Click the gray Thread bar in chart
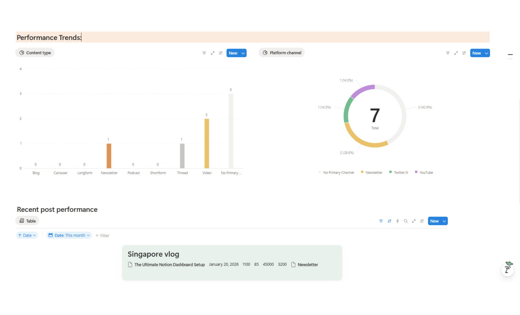 [x=182, y=156]
